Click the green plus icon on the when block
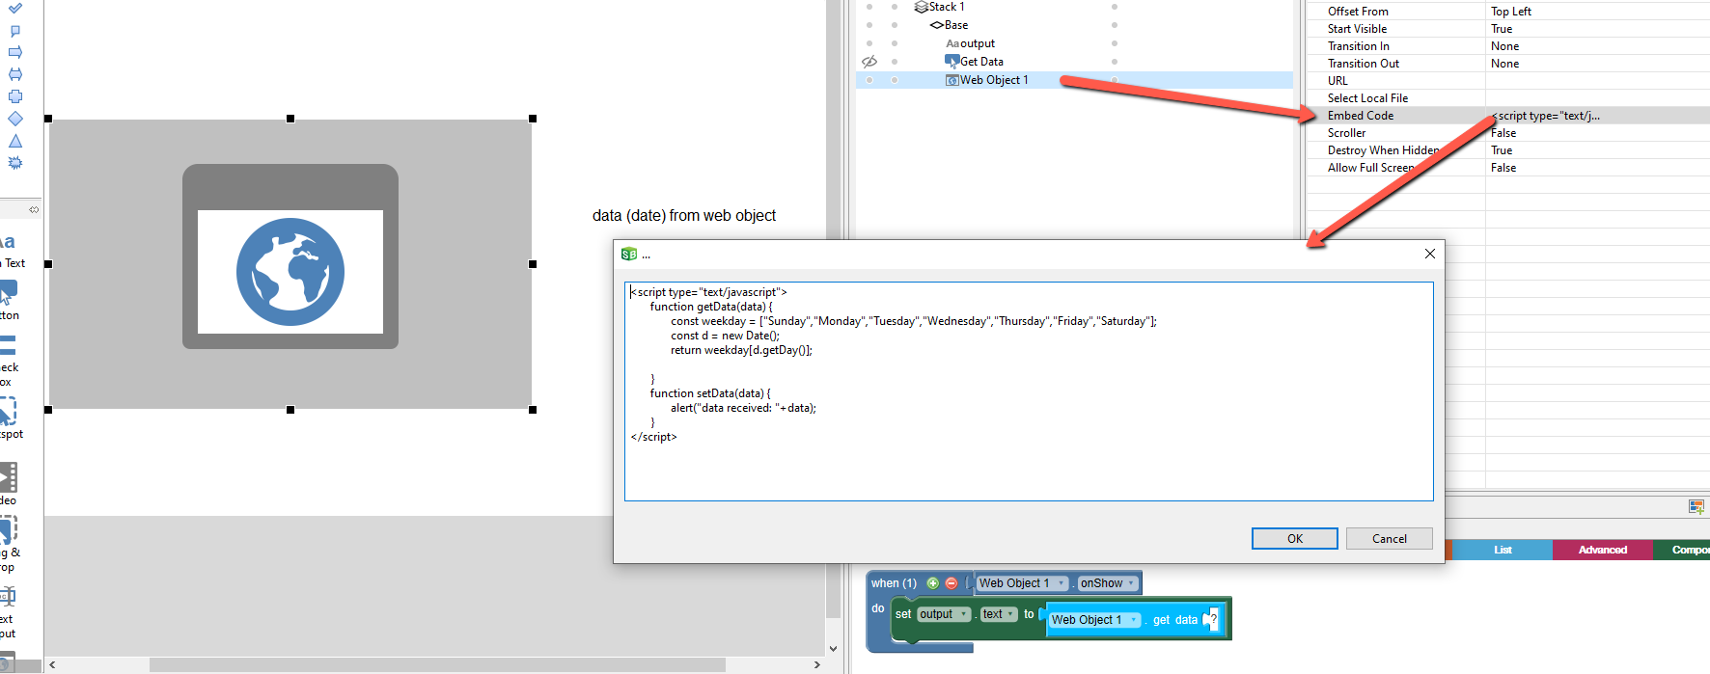Viewport: 1710px width, 674px height. point(932,583)
